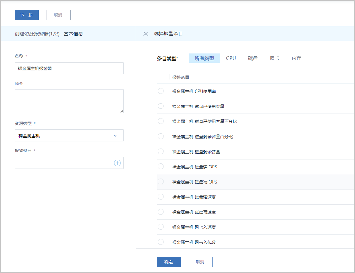
Task: Select the 磁盘已使用容量 radio option
Action: tap(160, 106)
